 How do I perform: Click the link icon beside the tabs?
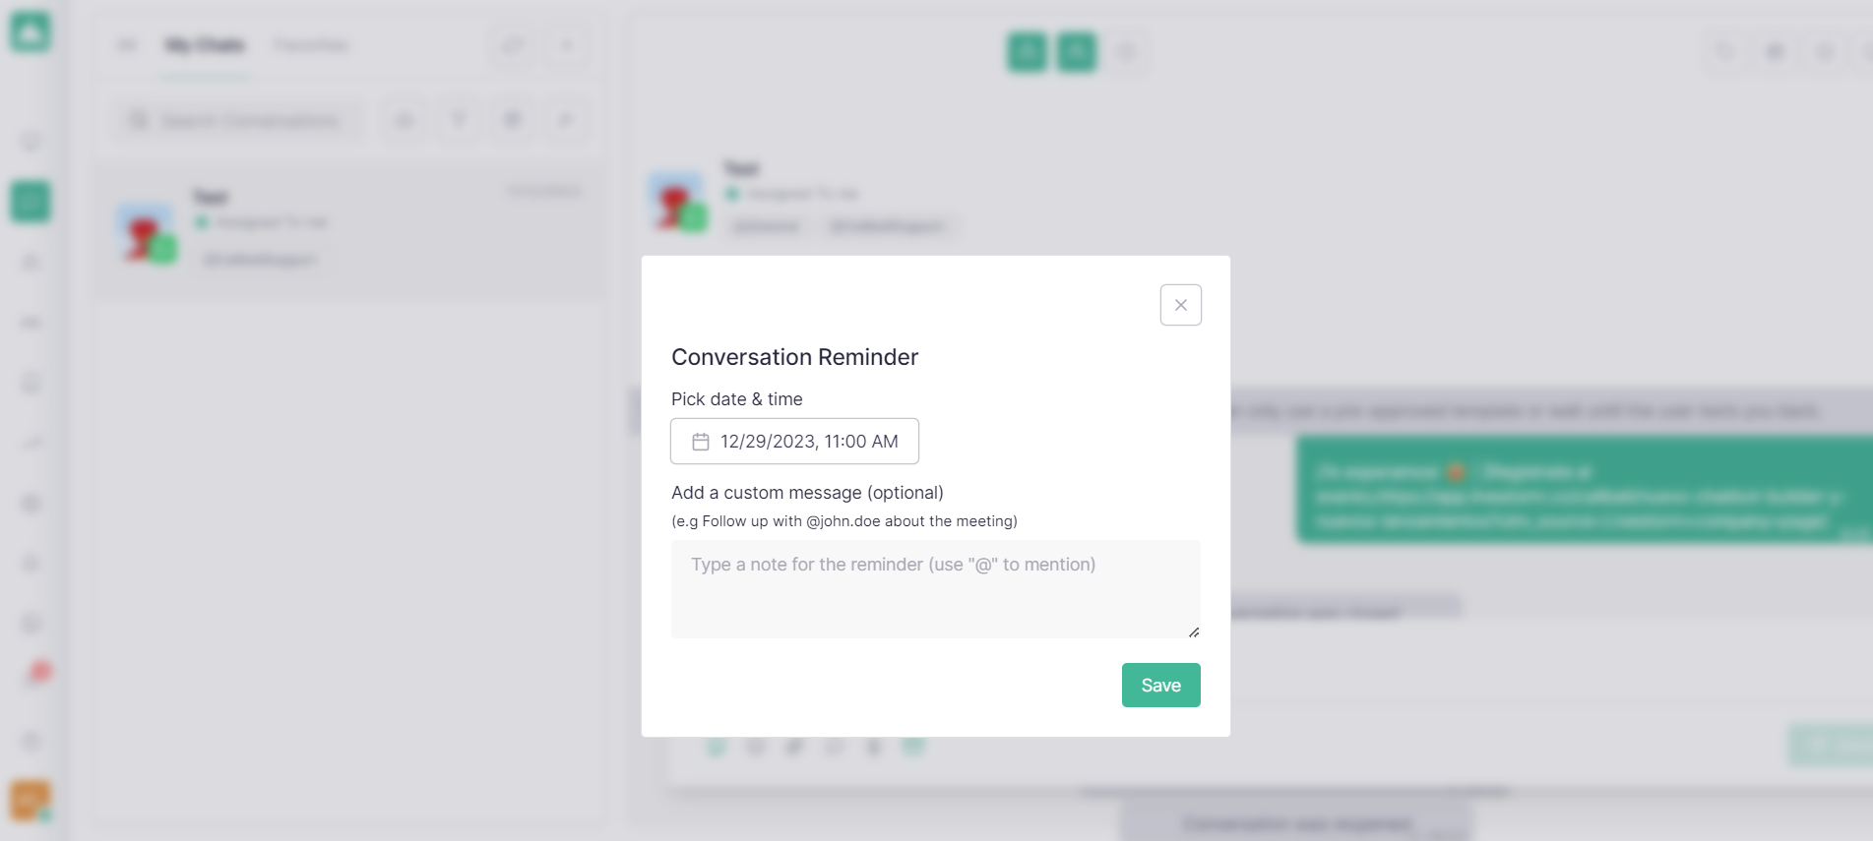coord(513,45)
